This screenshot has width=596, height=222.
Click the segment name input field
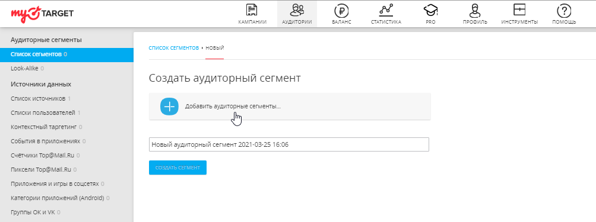coord(289,144)
